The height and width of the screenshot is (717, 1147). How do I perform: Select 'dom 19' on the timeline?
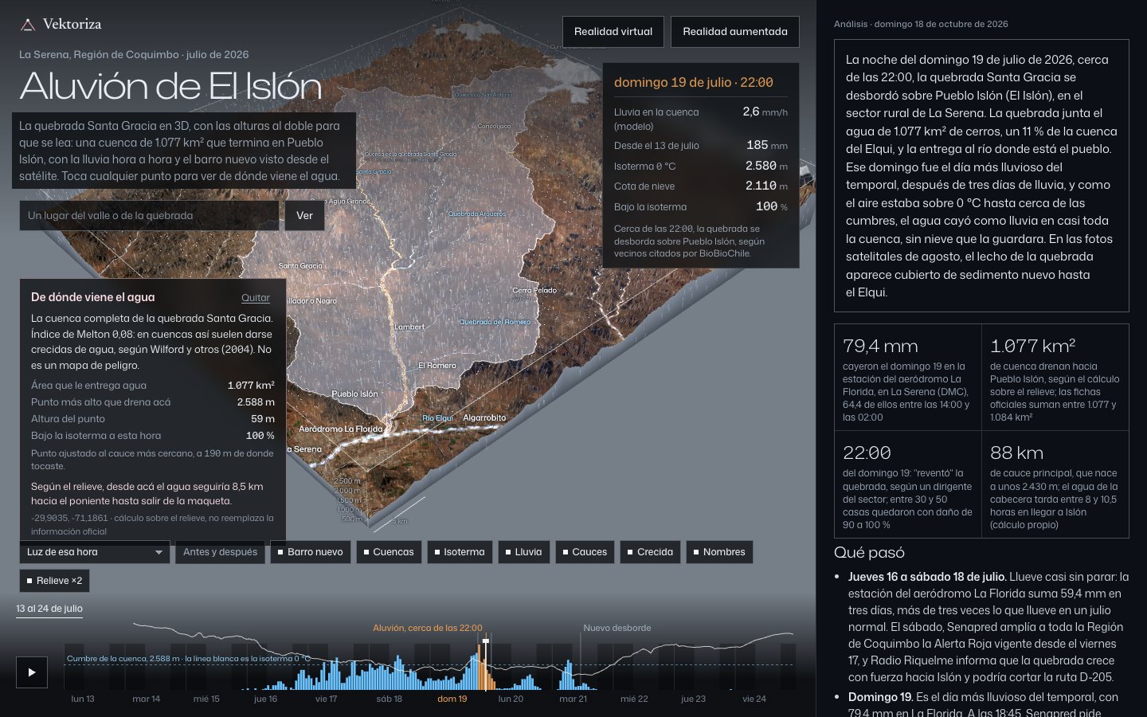tap(452, 699)
